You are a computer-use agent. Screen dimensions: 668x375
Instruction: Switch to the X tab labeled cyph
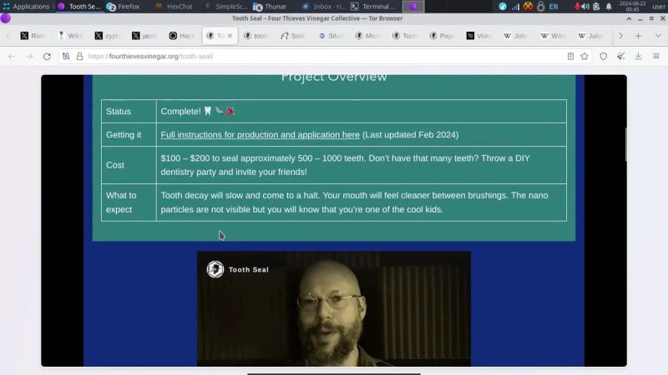click(108, 36)
